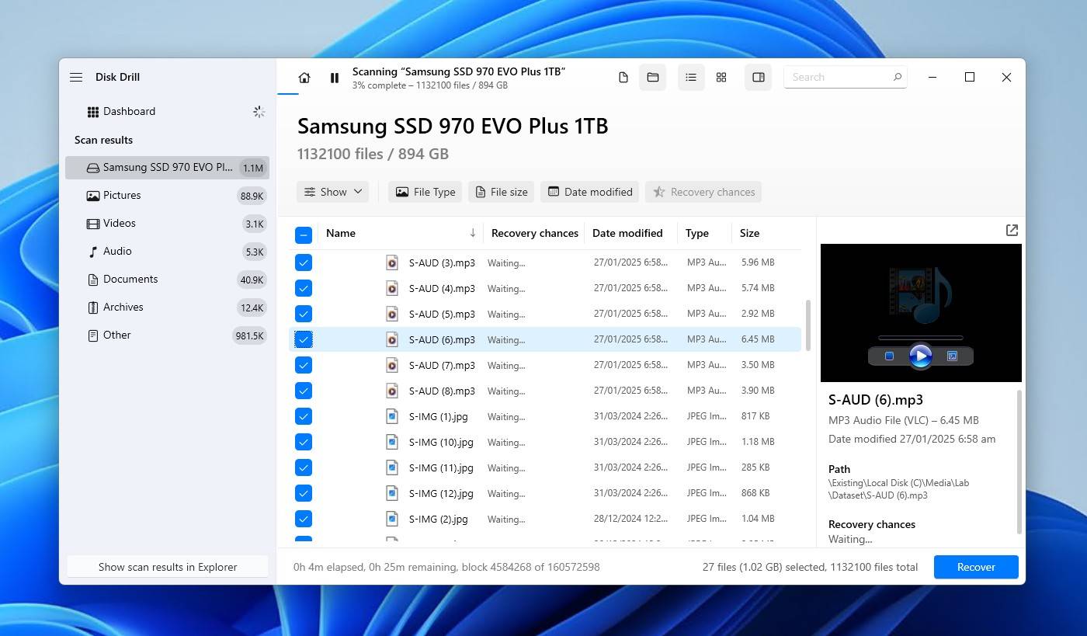Open the File Type filter

425,191
